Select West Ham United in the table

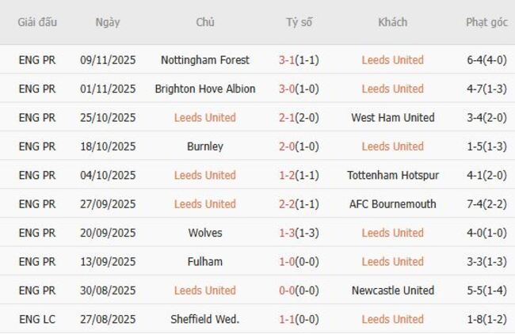tap(392, 118)
